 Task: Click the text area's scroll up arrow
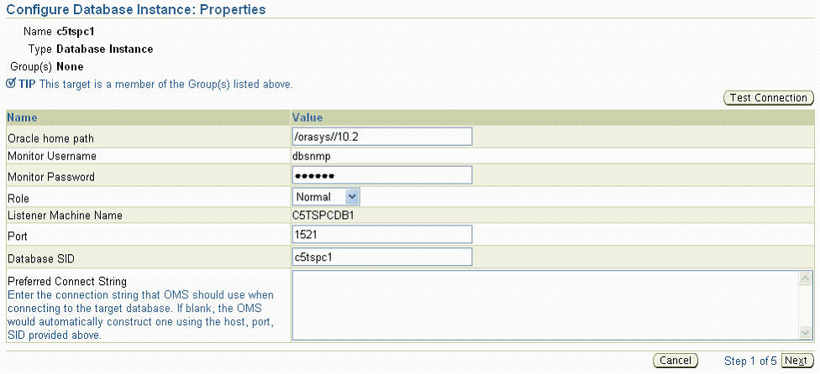point(806,278)
